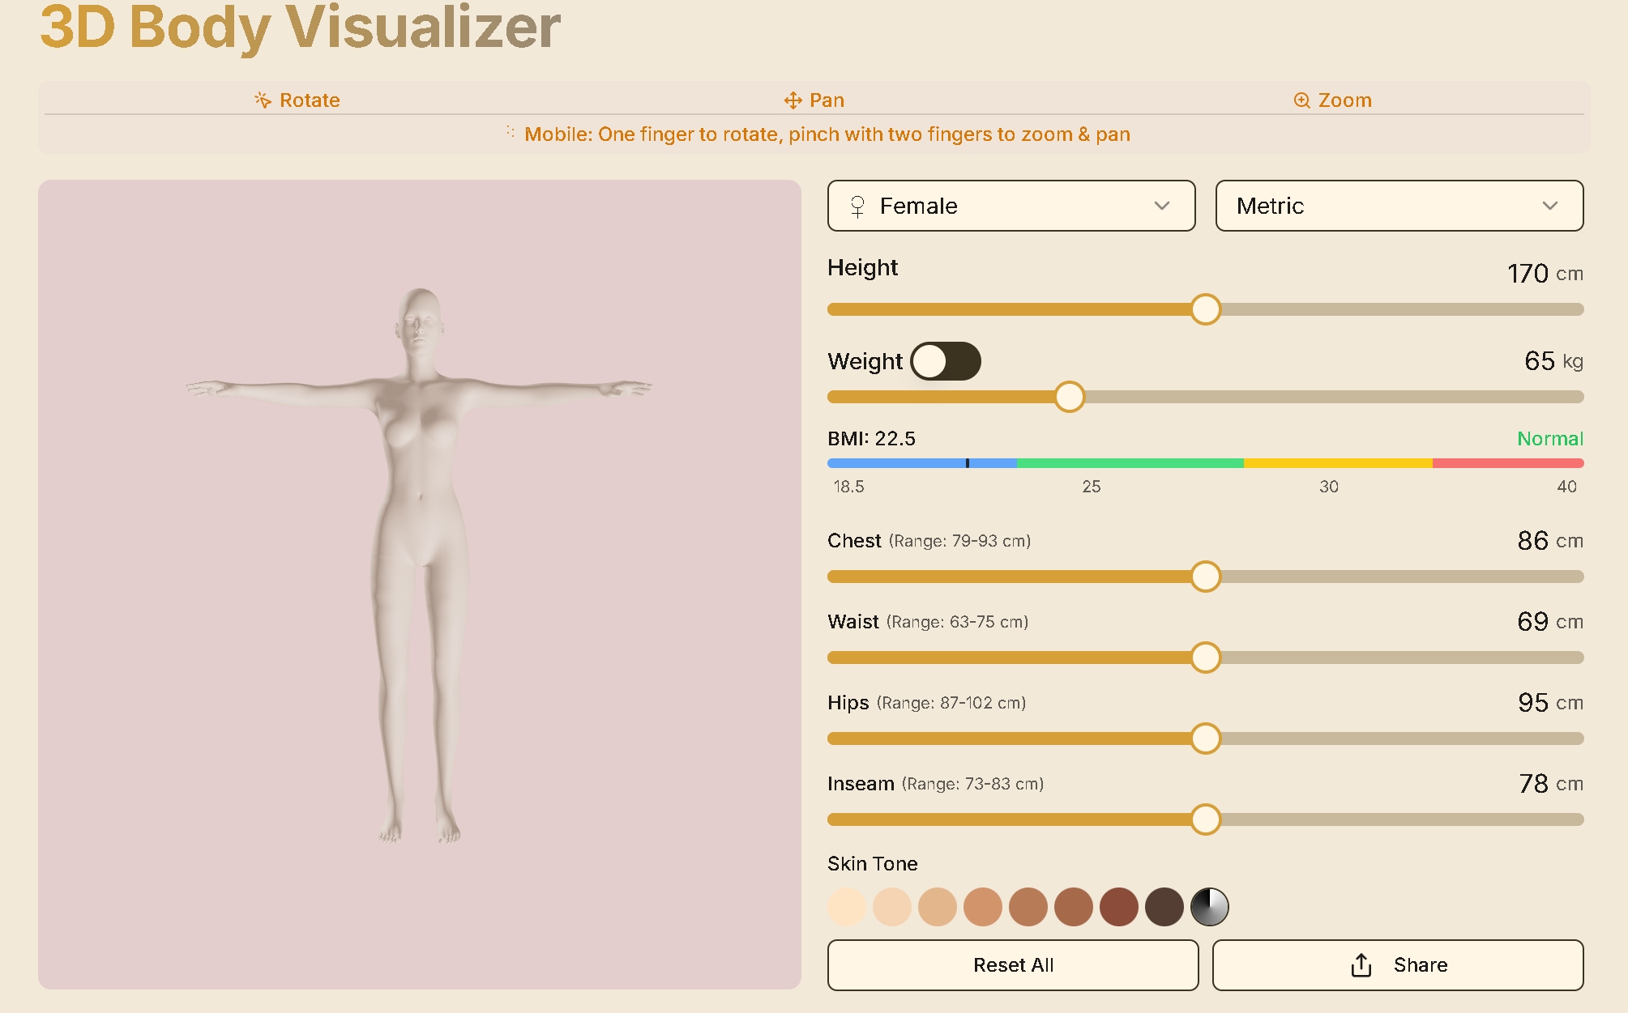The height and width of the screenshot is (1013, 1628).
Task: Select the gradient skin tone swatch
Action: point(1209,907)
